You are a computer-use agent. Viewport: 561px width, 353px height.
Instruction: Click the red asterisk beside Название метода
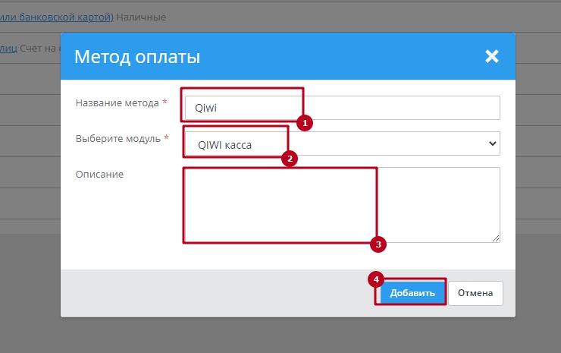165,102
